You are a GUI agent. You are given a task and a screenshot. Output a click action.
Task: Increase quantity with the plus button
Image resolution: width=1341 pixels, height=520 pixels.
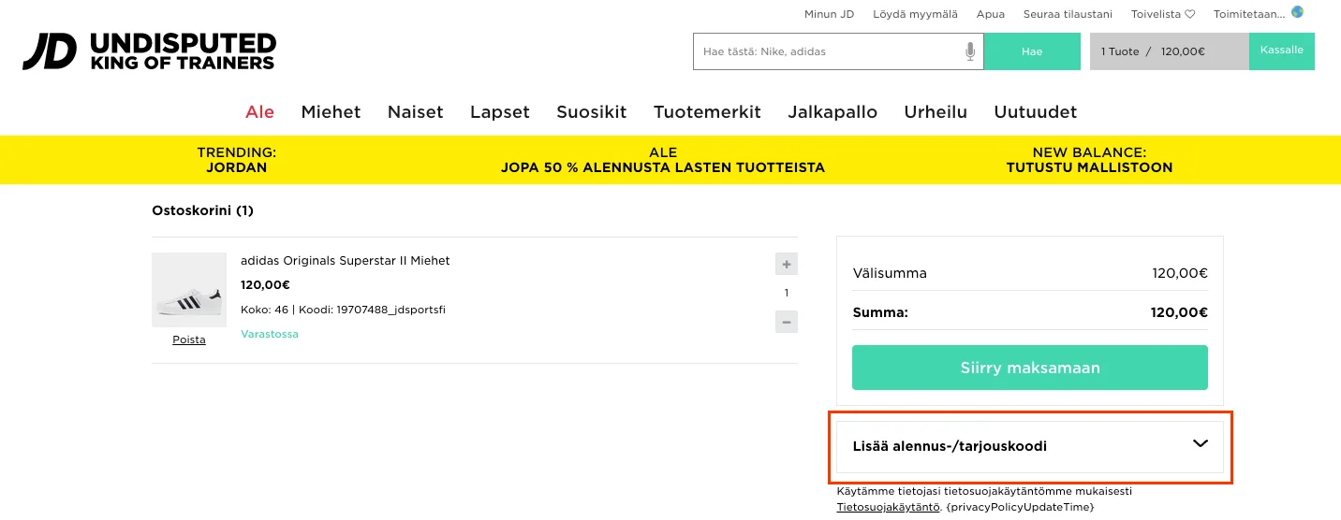coord(787,265)
